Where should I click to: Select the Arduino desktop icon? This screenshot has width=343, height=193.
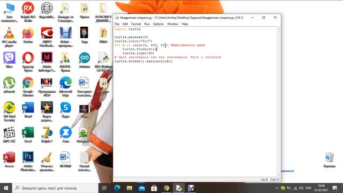(x=85, y=60)
